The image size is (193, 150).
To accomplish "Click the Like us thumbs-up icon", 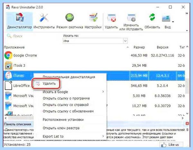I will coord(164,145).
